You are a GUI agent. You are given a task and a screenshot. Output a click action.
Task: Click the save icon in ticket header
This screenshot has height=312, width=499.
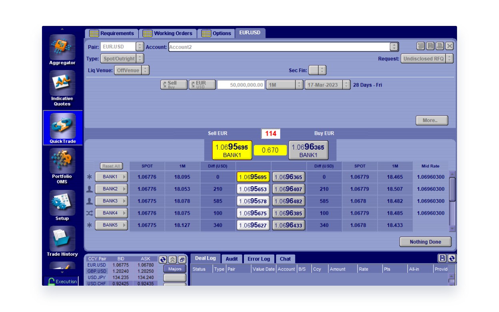click(430, 46)
